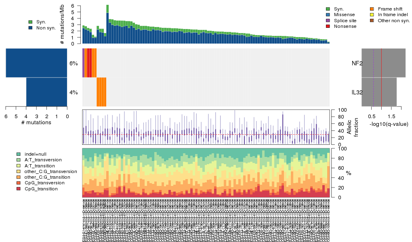The width and height of the screenshot is (412, 242).
Task: Click the NF2 gene label
Action: 357,63
